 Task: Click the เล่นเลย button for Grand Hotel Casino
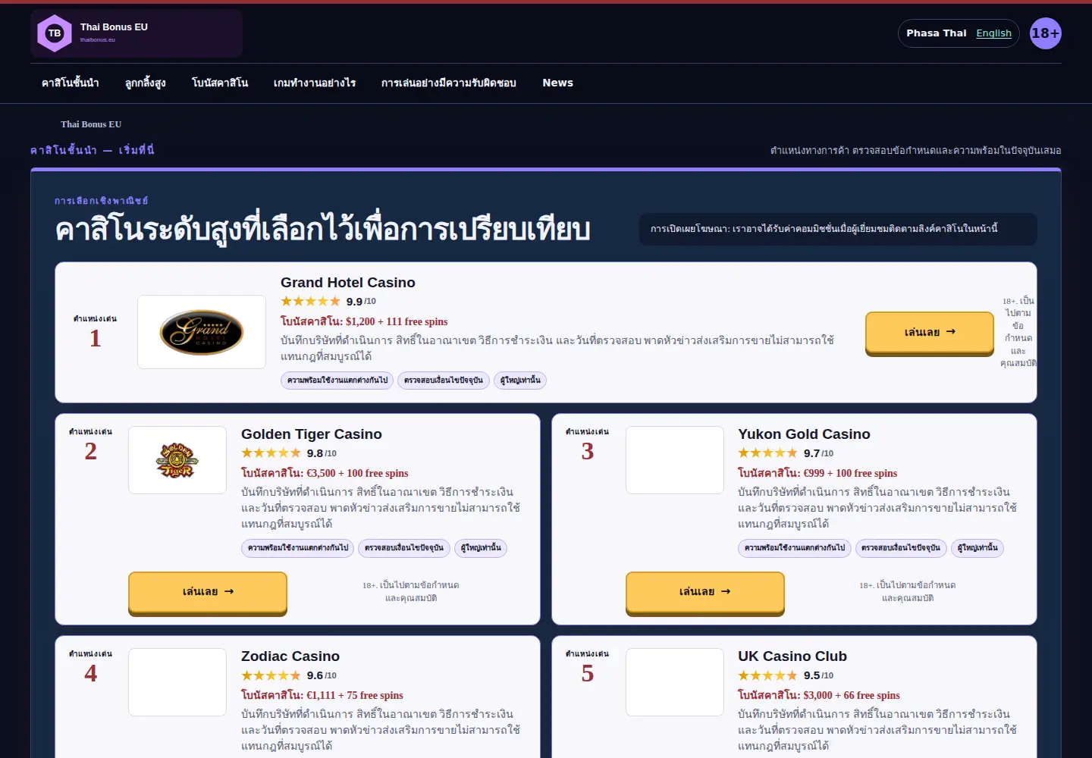tap(930, 332)
